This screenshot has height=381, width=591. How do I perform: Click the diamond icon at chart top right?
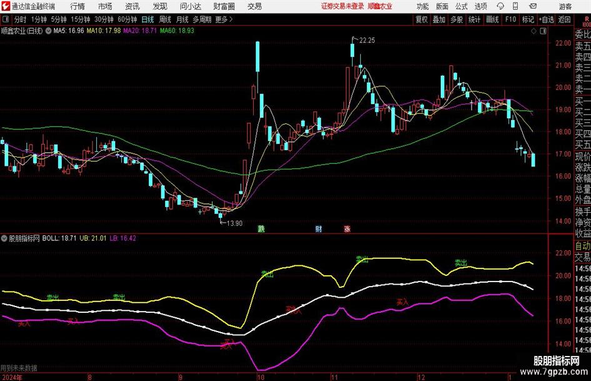coord(533,31)
